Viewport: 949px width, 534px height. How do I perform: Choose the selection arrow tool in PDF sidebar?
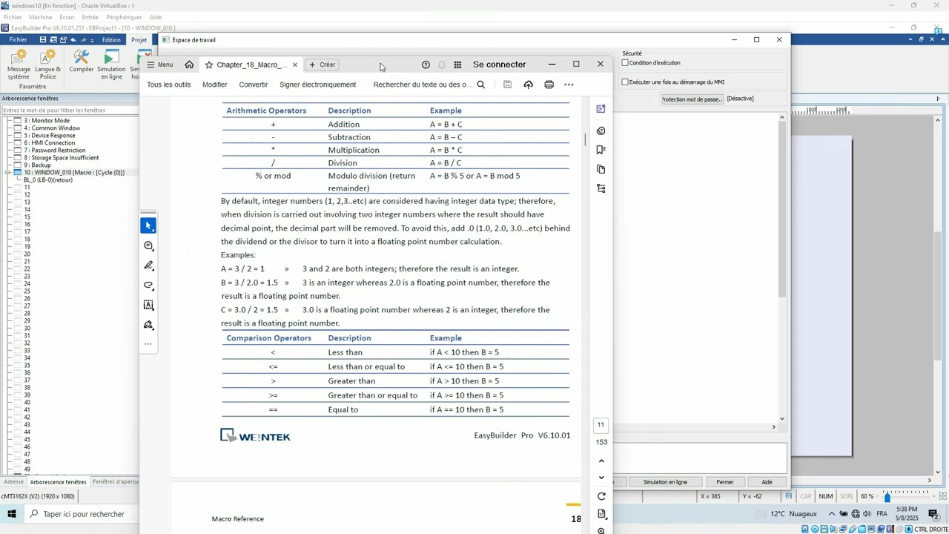click(x=148, y=225)
